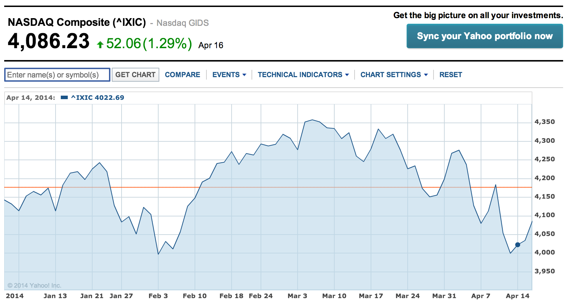Open the COMPARE option

tap(182, 75)
